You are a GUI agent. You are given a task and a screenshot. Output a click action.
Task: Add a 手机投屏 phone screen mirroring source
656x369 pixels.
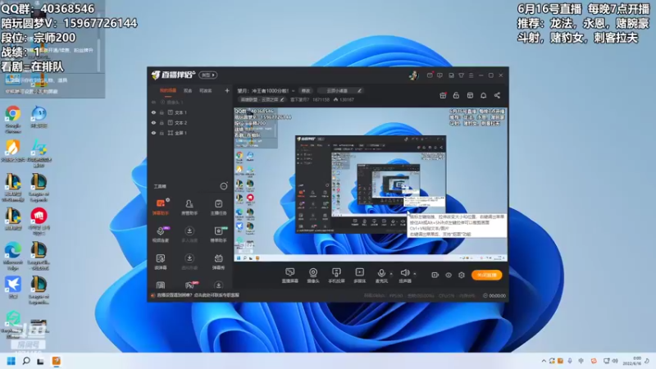coord(336,276)
